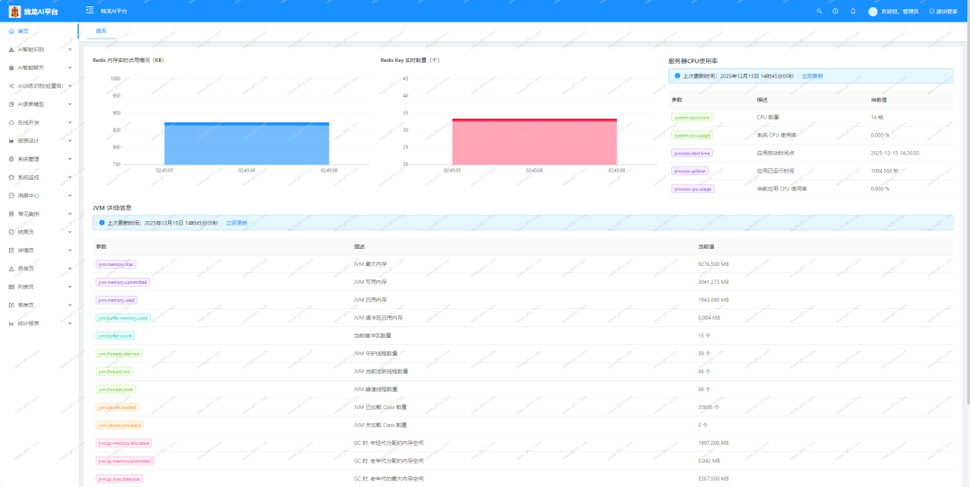Click the jvm.buffer.memory.used tag

pos(122,317)
